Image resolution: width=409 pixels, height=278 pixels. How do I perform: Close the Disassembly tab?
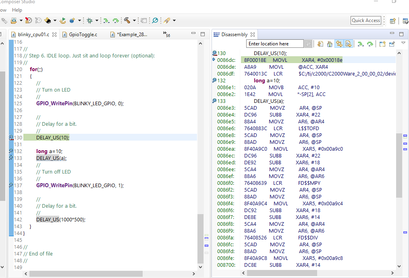[253, 35]
